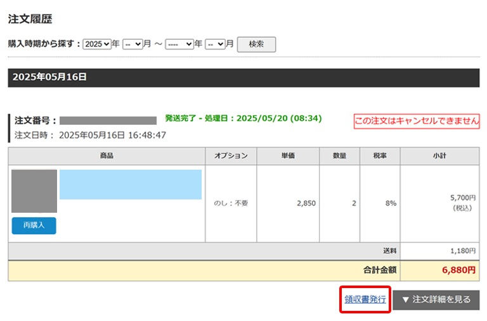This screenshot has width=487, height=321.
Task: Click the 商品 column header
Action: (x=107, y=156)
